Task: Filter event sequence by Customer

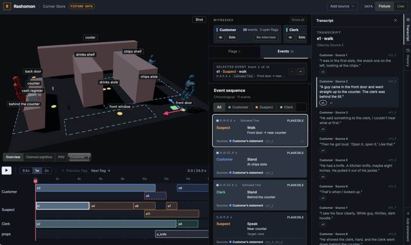Action: [238, 107]
